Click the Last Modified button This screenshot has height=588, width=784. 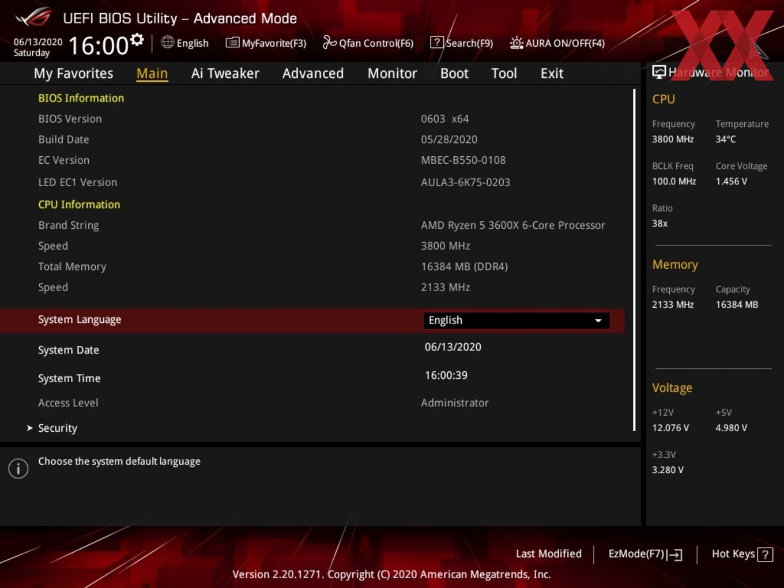[548, 553]
